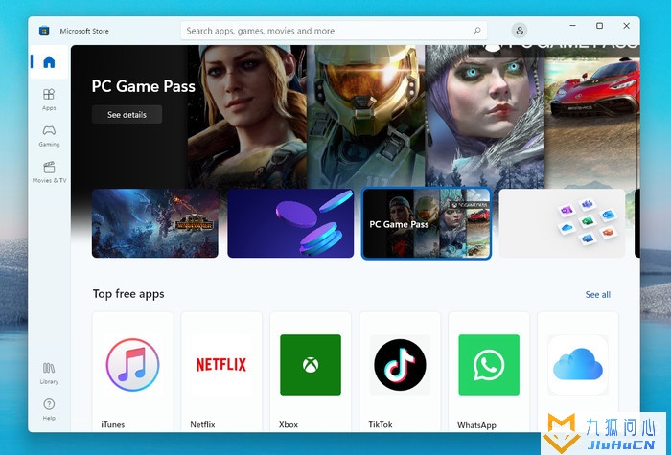671x455 pixels.
Task: Click the TikTok app name label
Action: point(381,424)
